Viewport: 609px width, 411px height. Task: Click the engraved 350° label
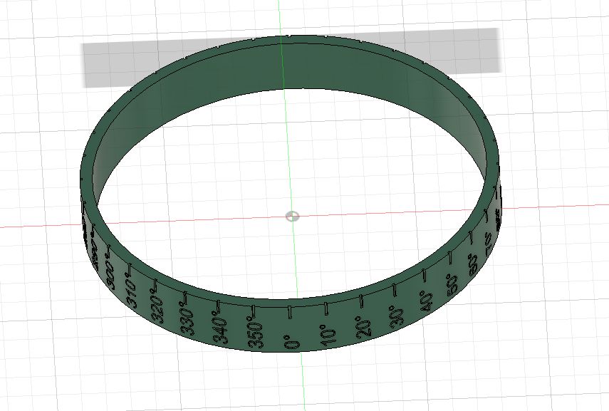[x=256, y=333]
